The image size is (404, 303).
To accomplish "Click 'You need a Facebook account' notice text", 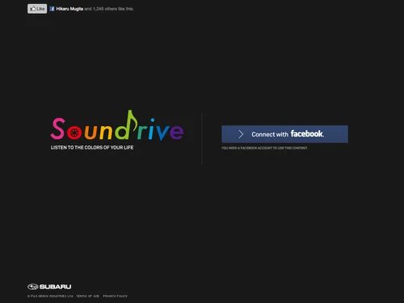I will click(264, 148).
